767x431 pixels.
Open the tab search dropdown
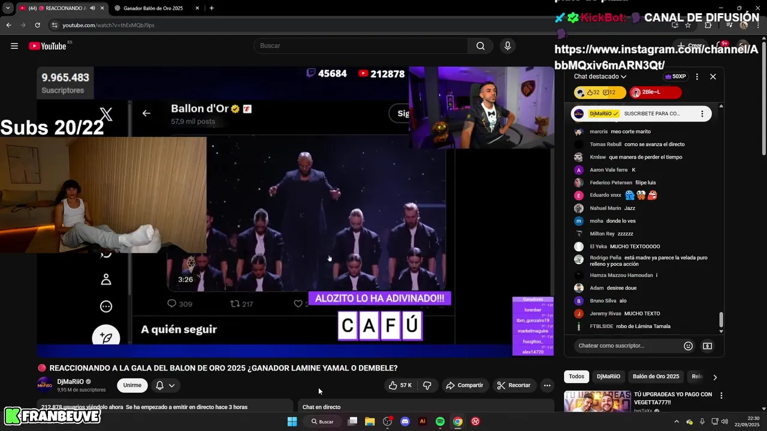click(7, 8)
